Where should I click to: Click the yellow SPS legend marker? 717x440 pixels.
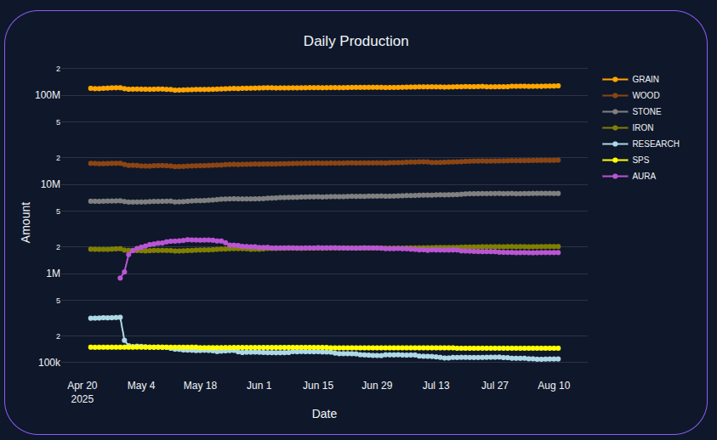(x=615, y=160)
